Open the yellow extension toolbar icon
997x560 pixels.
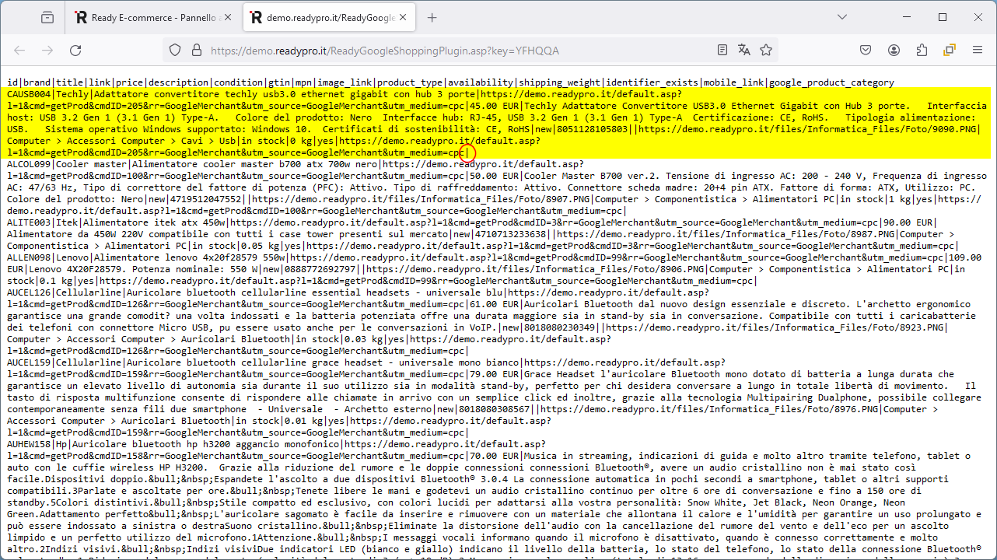tap(950, 50)
